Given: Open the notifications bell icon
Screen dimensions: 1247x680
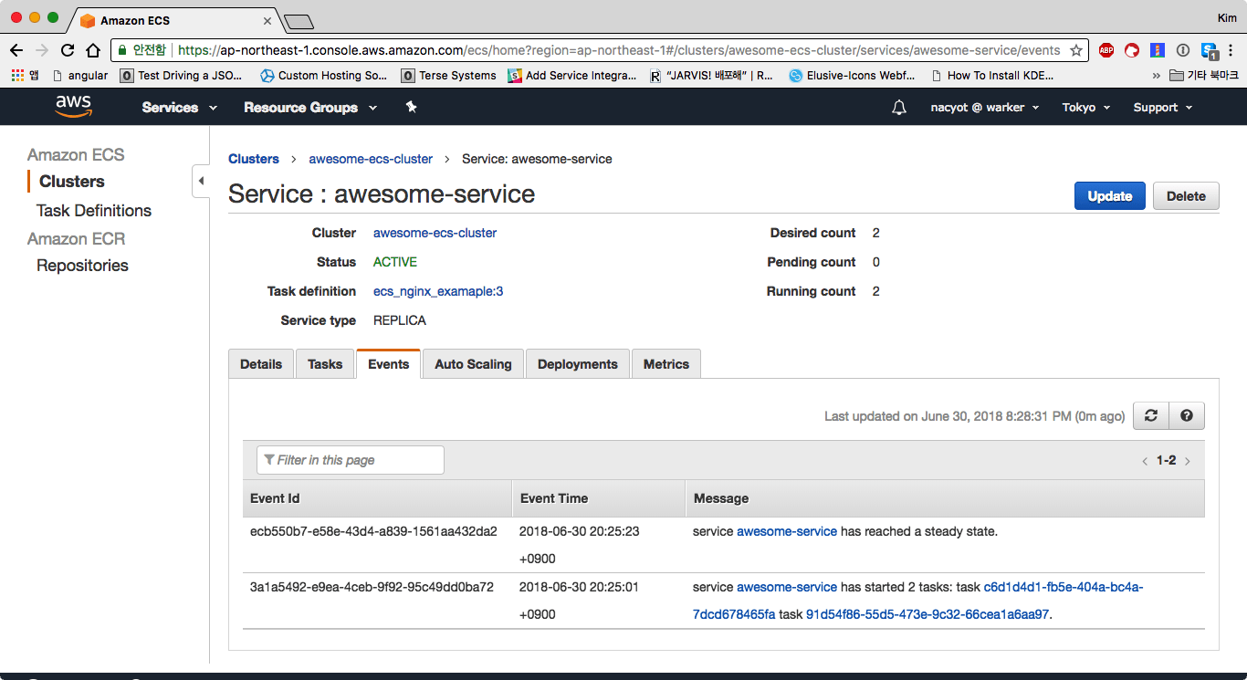Looking at the screenshot, I should point(899,108).
